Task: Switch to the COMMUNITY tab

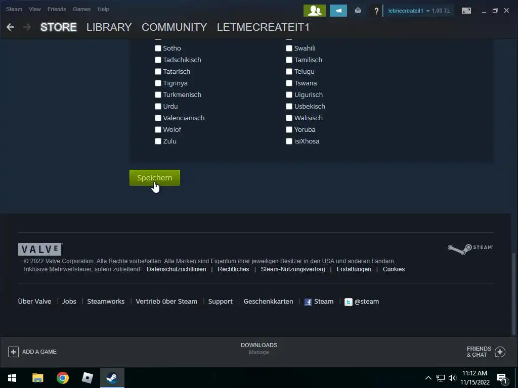Action: pyautogui.click(x=174, y=27)
